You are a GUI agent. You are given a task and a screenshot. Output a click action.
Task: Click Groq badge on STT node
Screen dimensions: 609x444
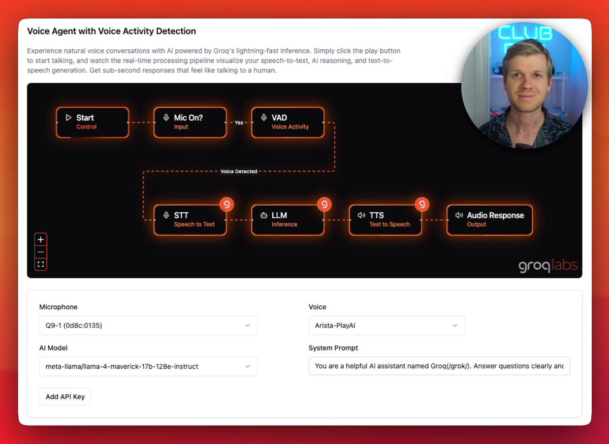coord(227,204)
